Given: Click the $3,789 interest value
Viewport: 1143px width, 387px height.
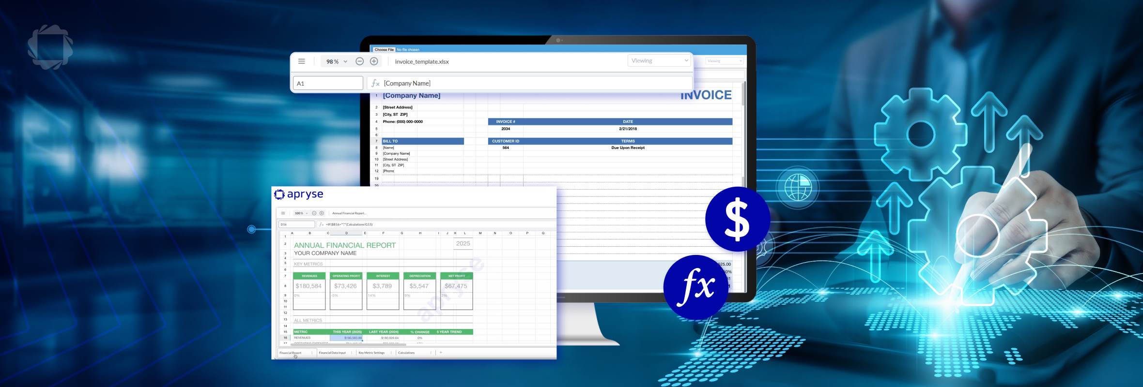Looking at the screenshot, I should click(382, 286).
